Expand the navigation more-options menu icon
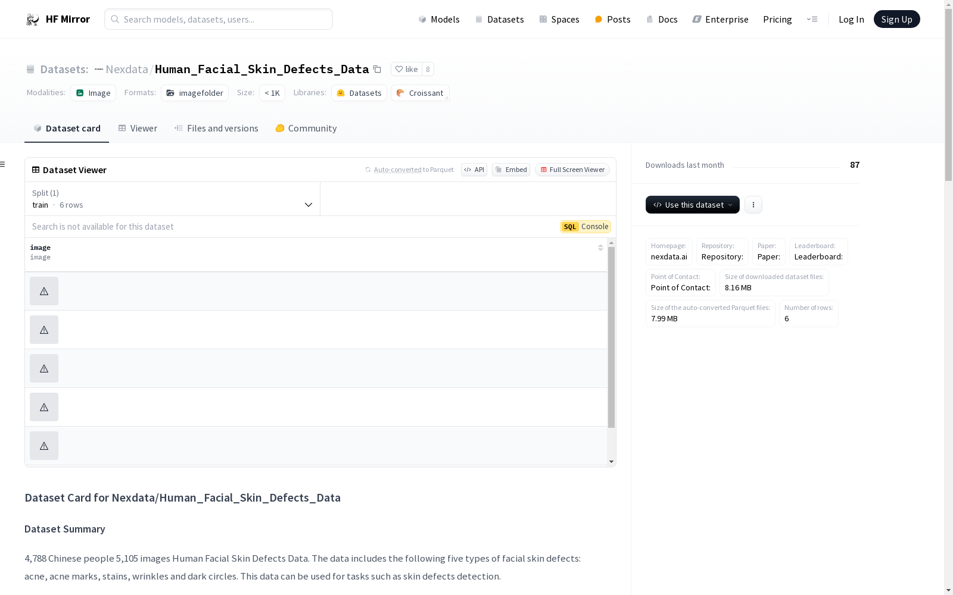Viewport: 953px width, 595px height. pyautogui.click(x=812, y=19)
